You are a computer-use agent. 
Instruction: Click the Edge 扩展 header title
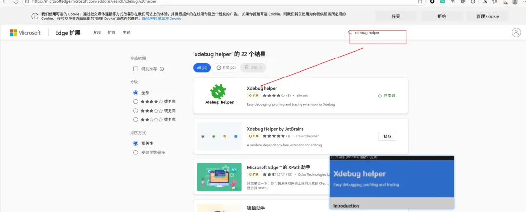(x=68, y=33)
